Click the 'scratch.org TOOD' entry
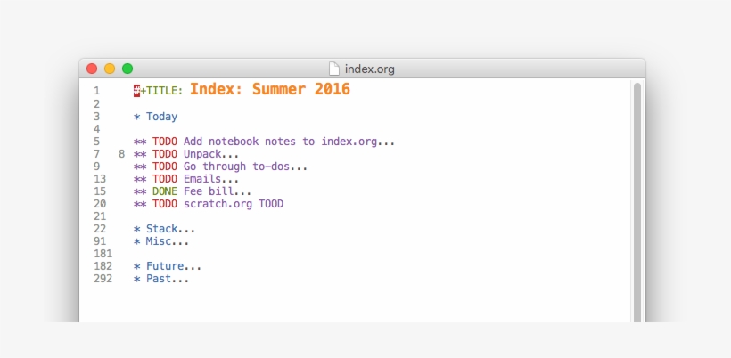 (209, 204)
